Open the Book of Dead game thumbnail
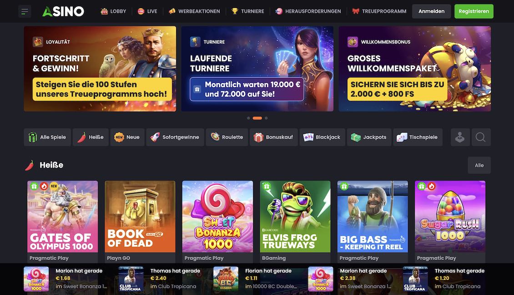 click(x=140, y=217)
